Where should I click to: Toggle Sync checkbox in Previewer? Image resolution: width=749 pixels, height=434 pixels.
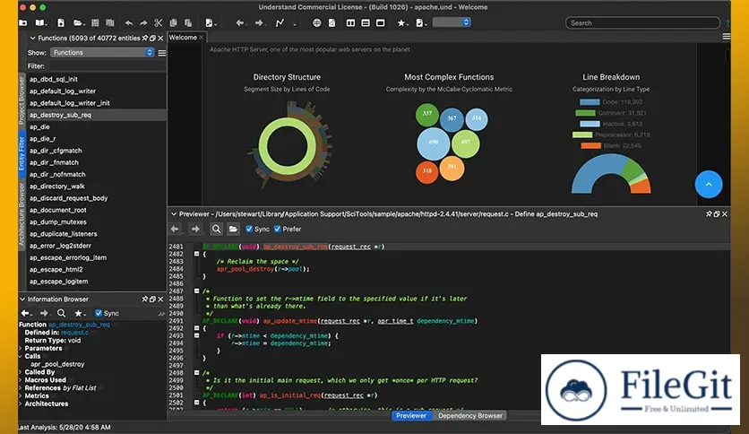[x=249, y=229]
